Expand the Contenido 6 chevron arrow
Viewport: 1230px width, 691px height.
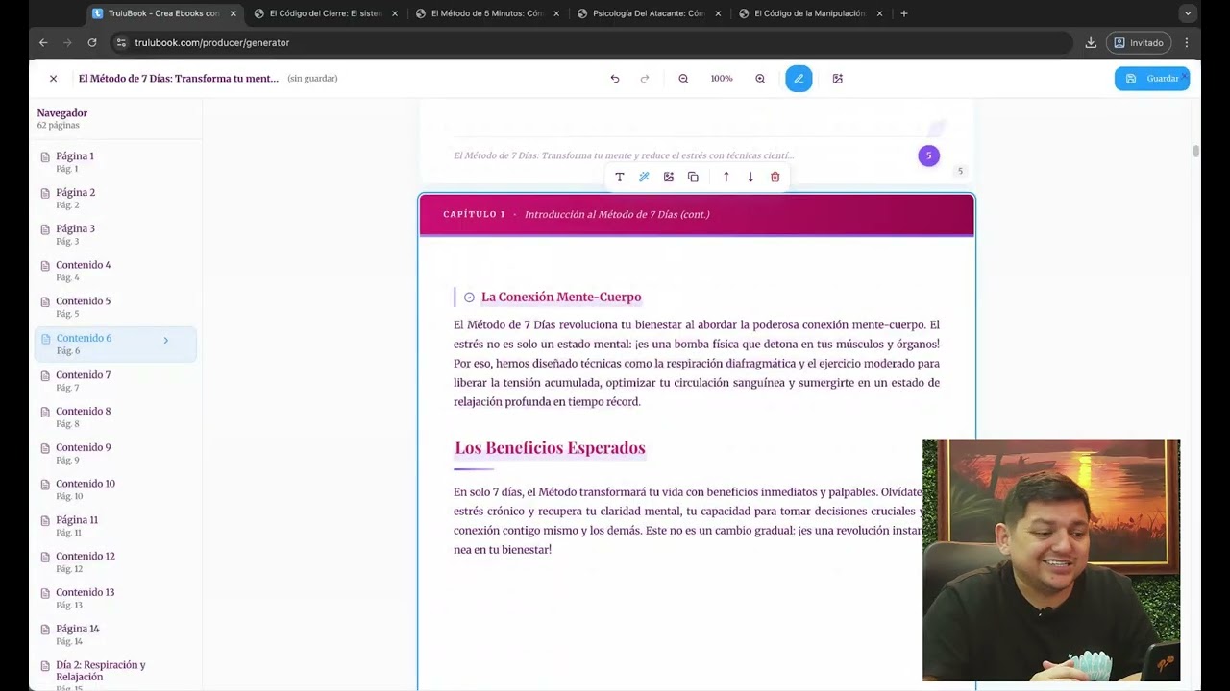166,341
